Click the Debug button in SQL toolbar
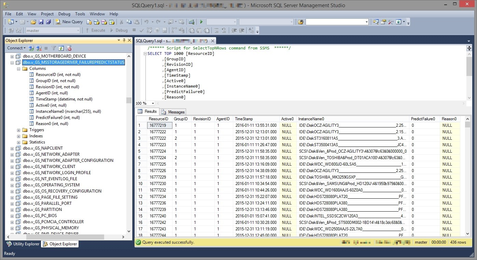The height and width of the screenshot is (260, 477). (x=119, y=30)
